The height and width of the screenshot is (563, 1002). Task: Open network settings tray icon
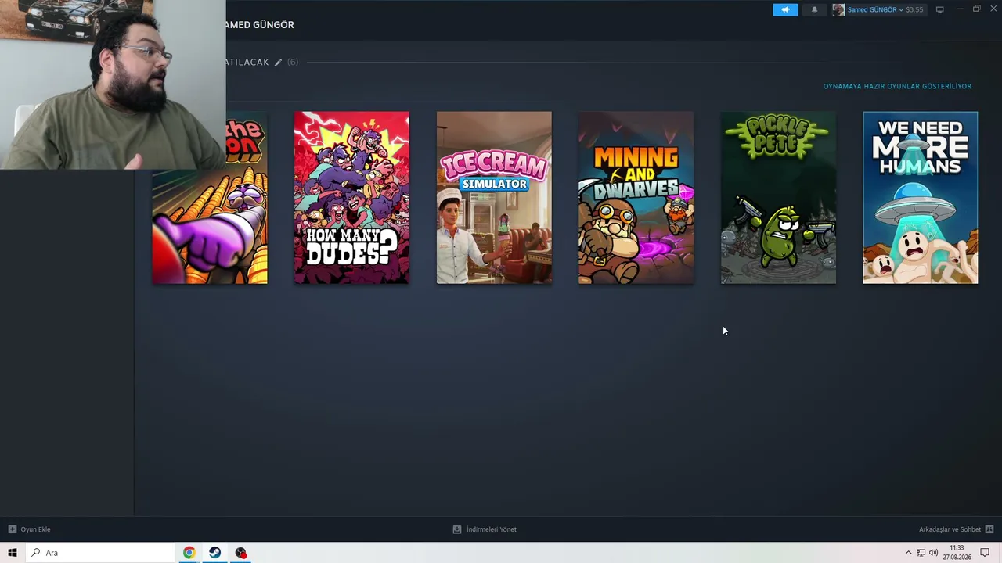point(921,553)
